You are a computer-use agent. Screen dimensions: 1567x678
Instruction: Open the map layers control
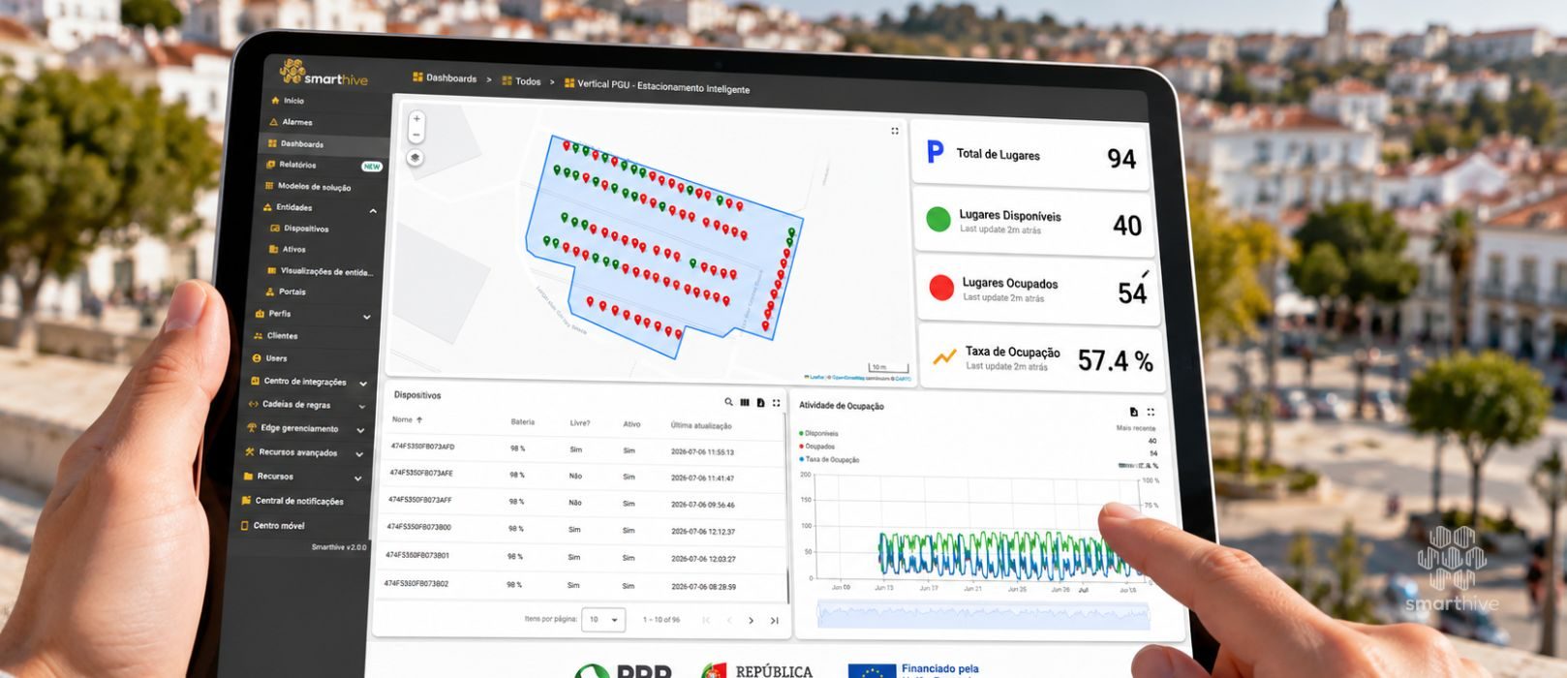[415, 158]
